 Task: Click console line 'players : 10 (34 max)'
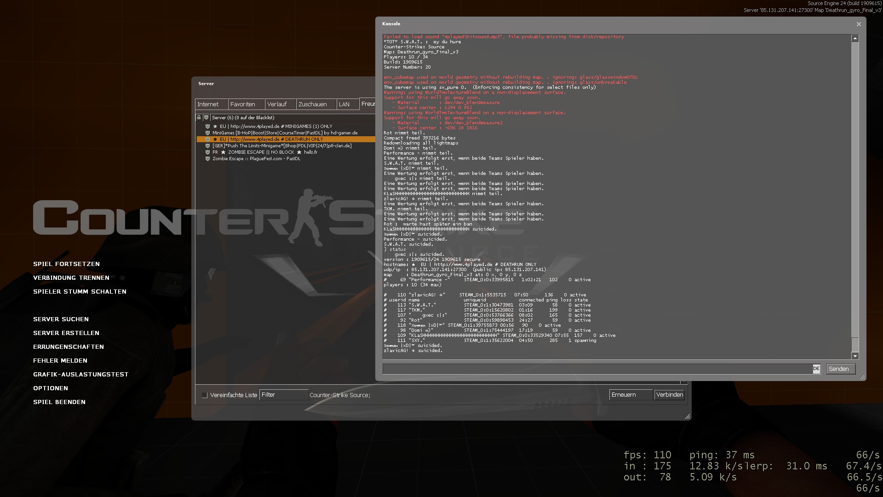point(413,285)
